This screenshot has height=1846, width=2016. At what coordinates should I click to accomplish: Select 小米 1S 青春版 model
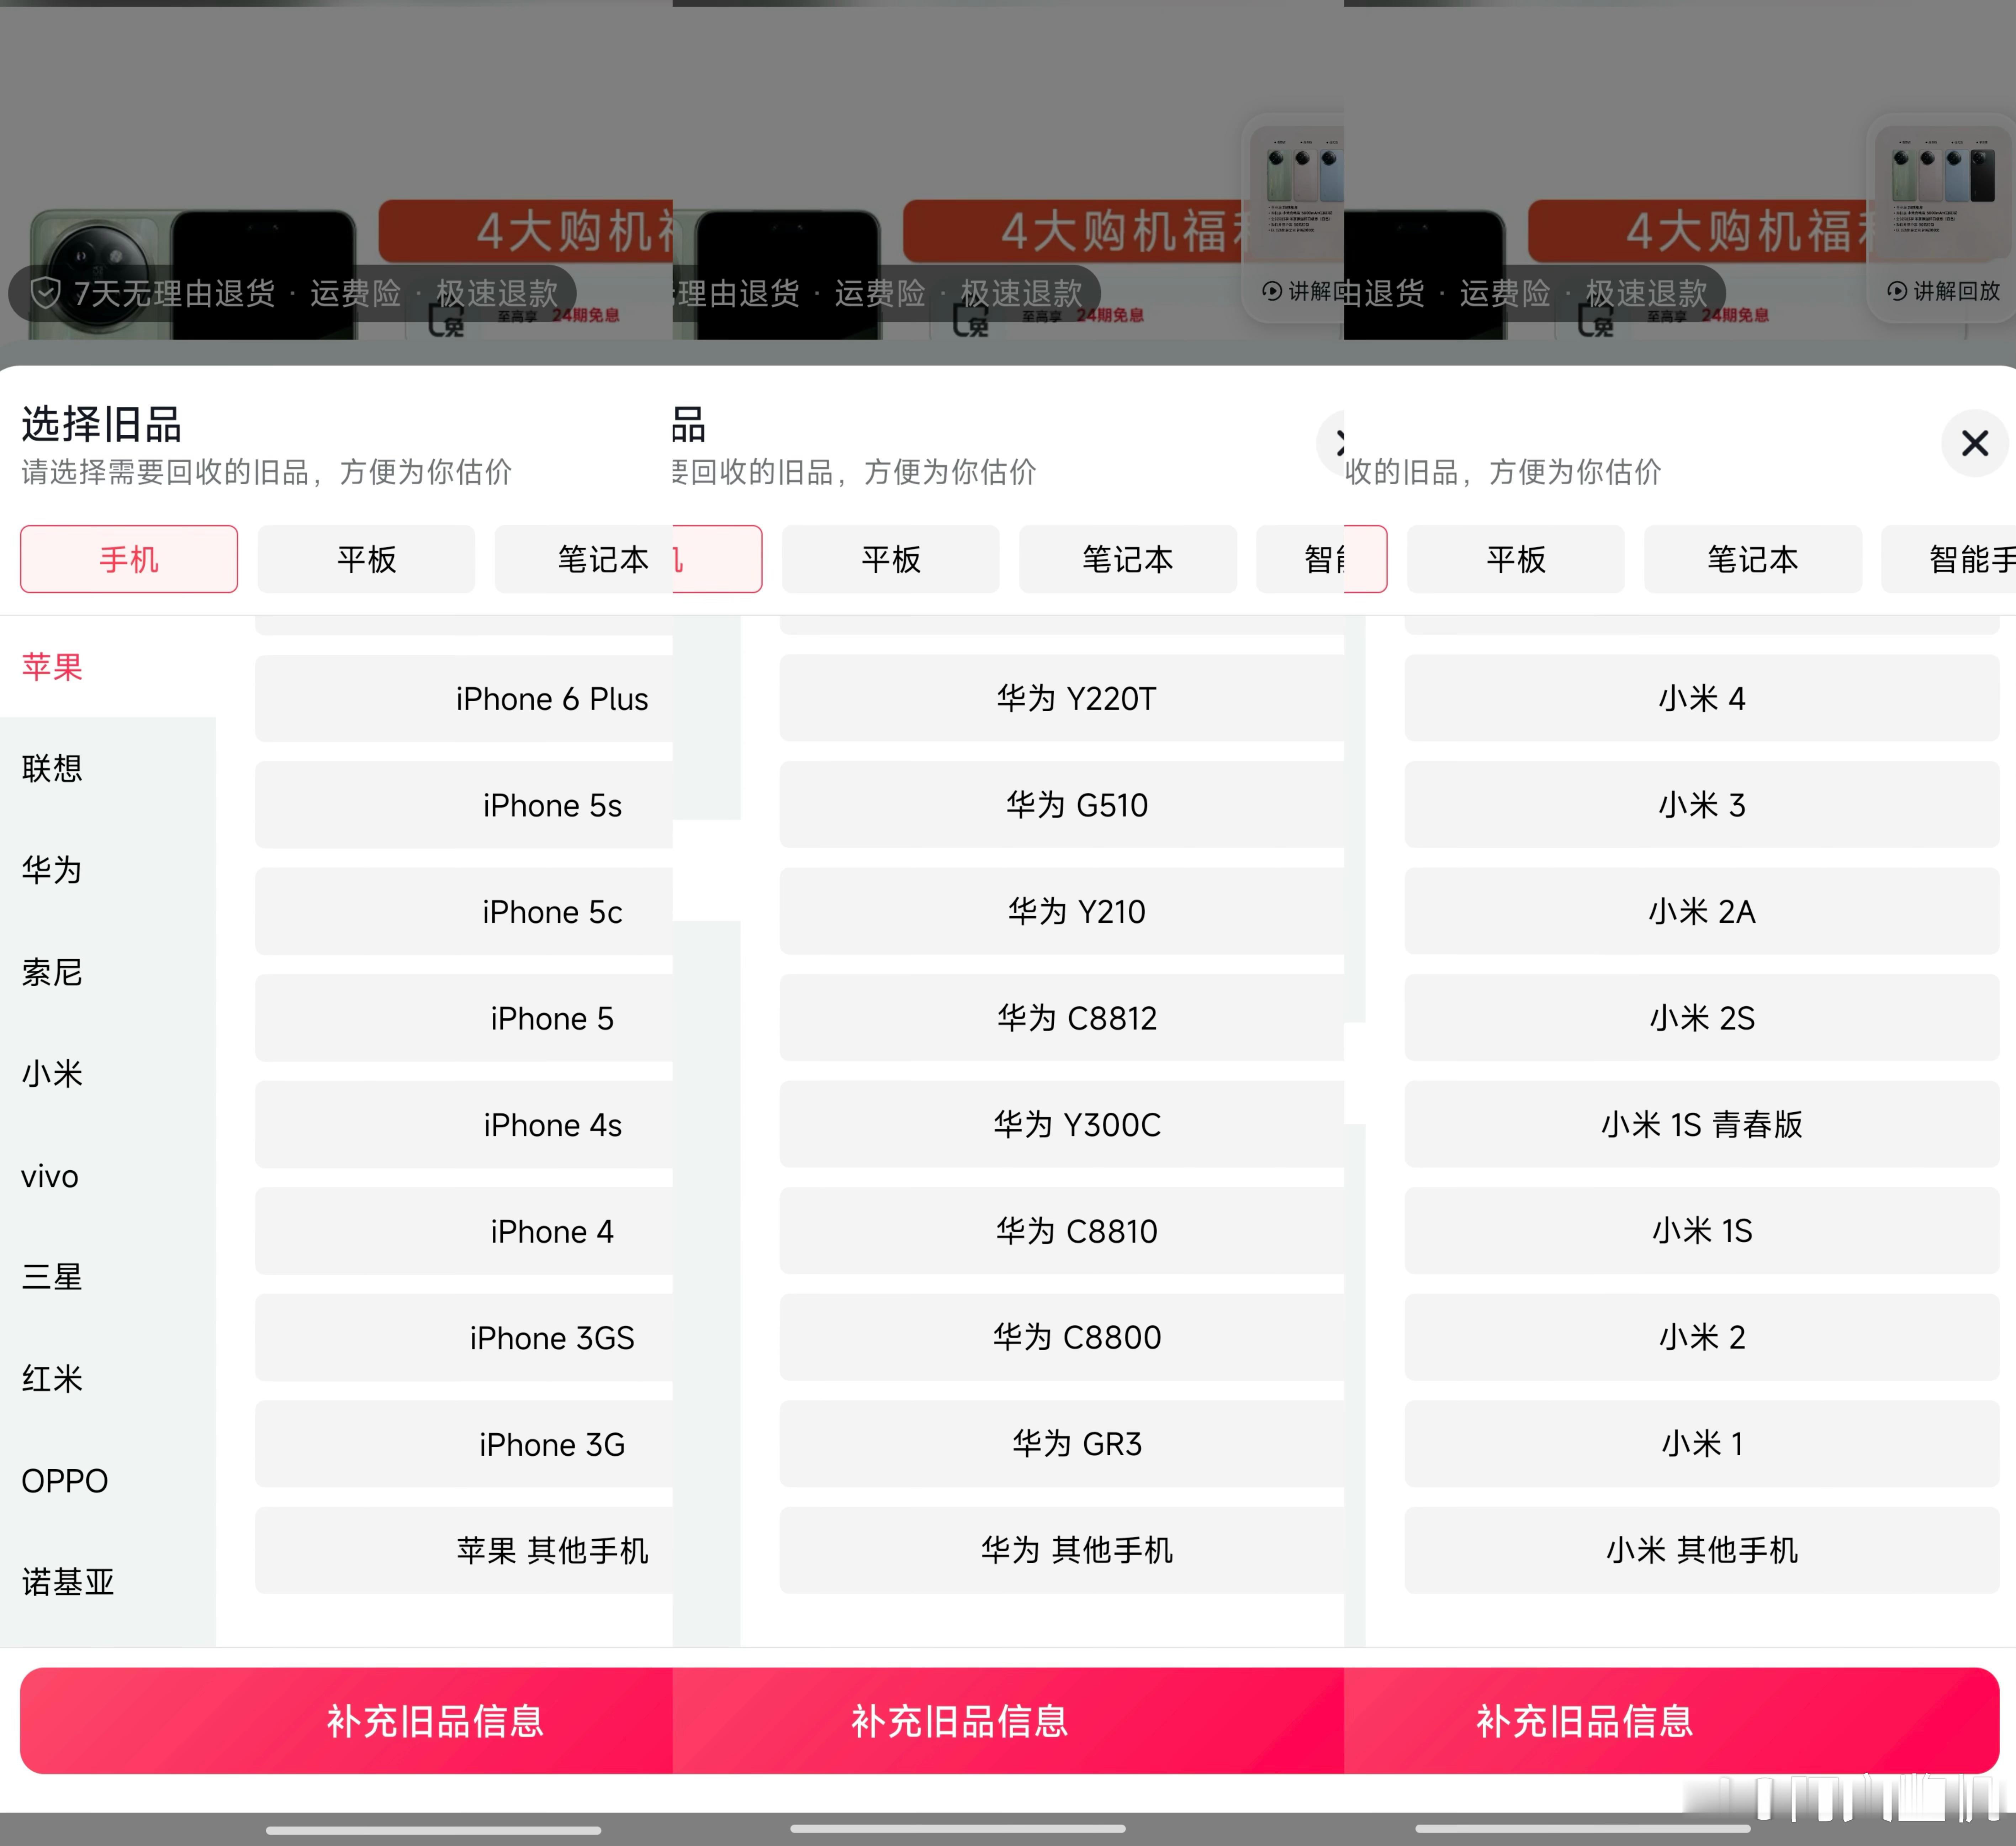(x=1702, y=1124)
